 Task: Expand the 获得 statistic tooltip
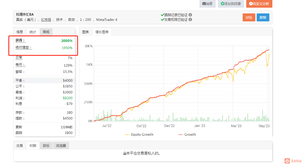[x=19, y=41]
